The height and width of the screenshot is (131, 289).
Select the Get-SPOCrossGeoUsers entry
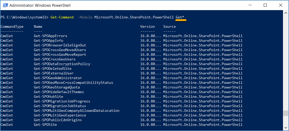(x=55, y=59)
